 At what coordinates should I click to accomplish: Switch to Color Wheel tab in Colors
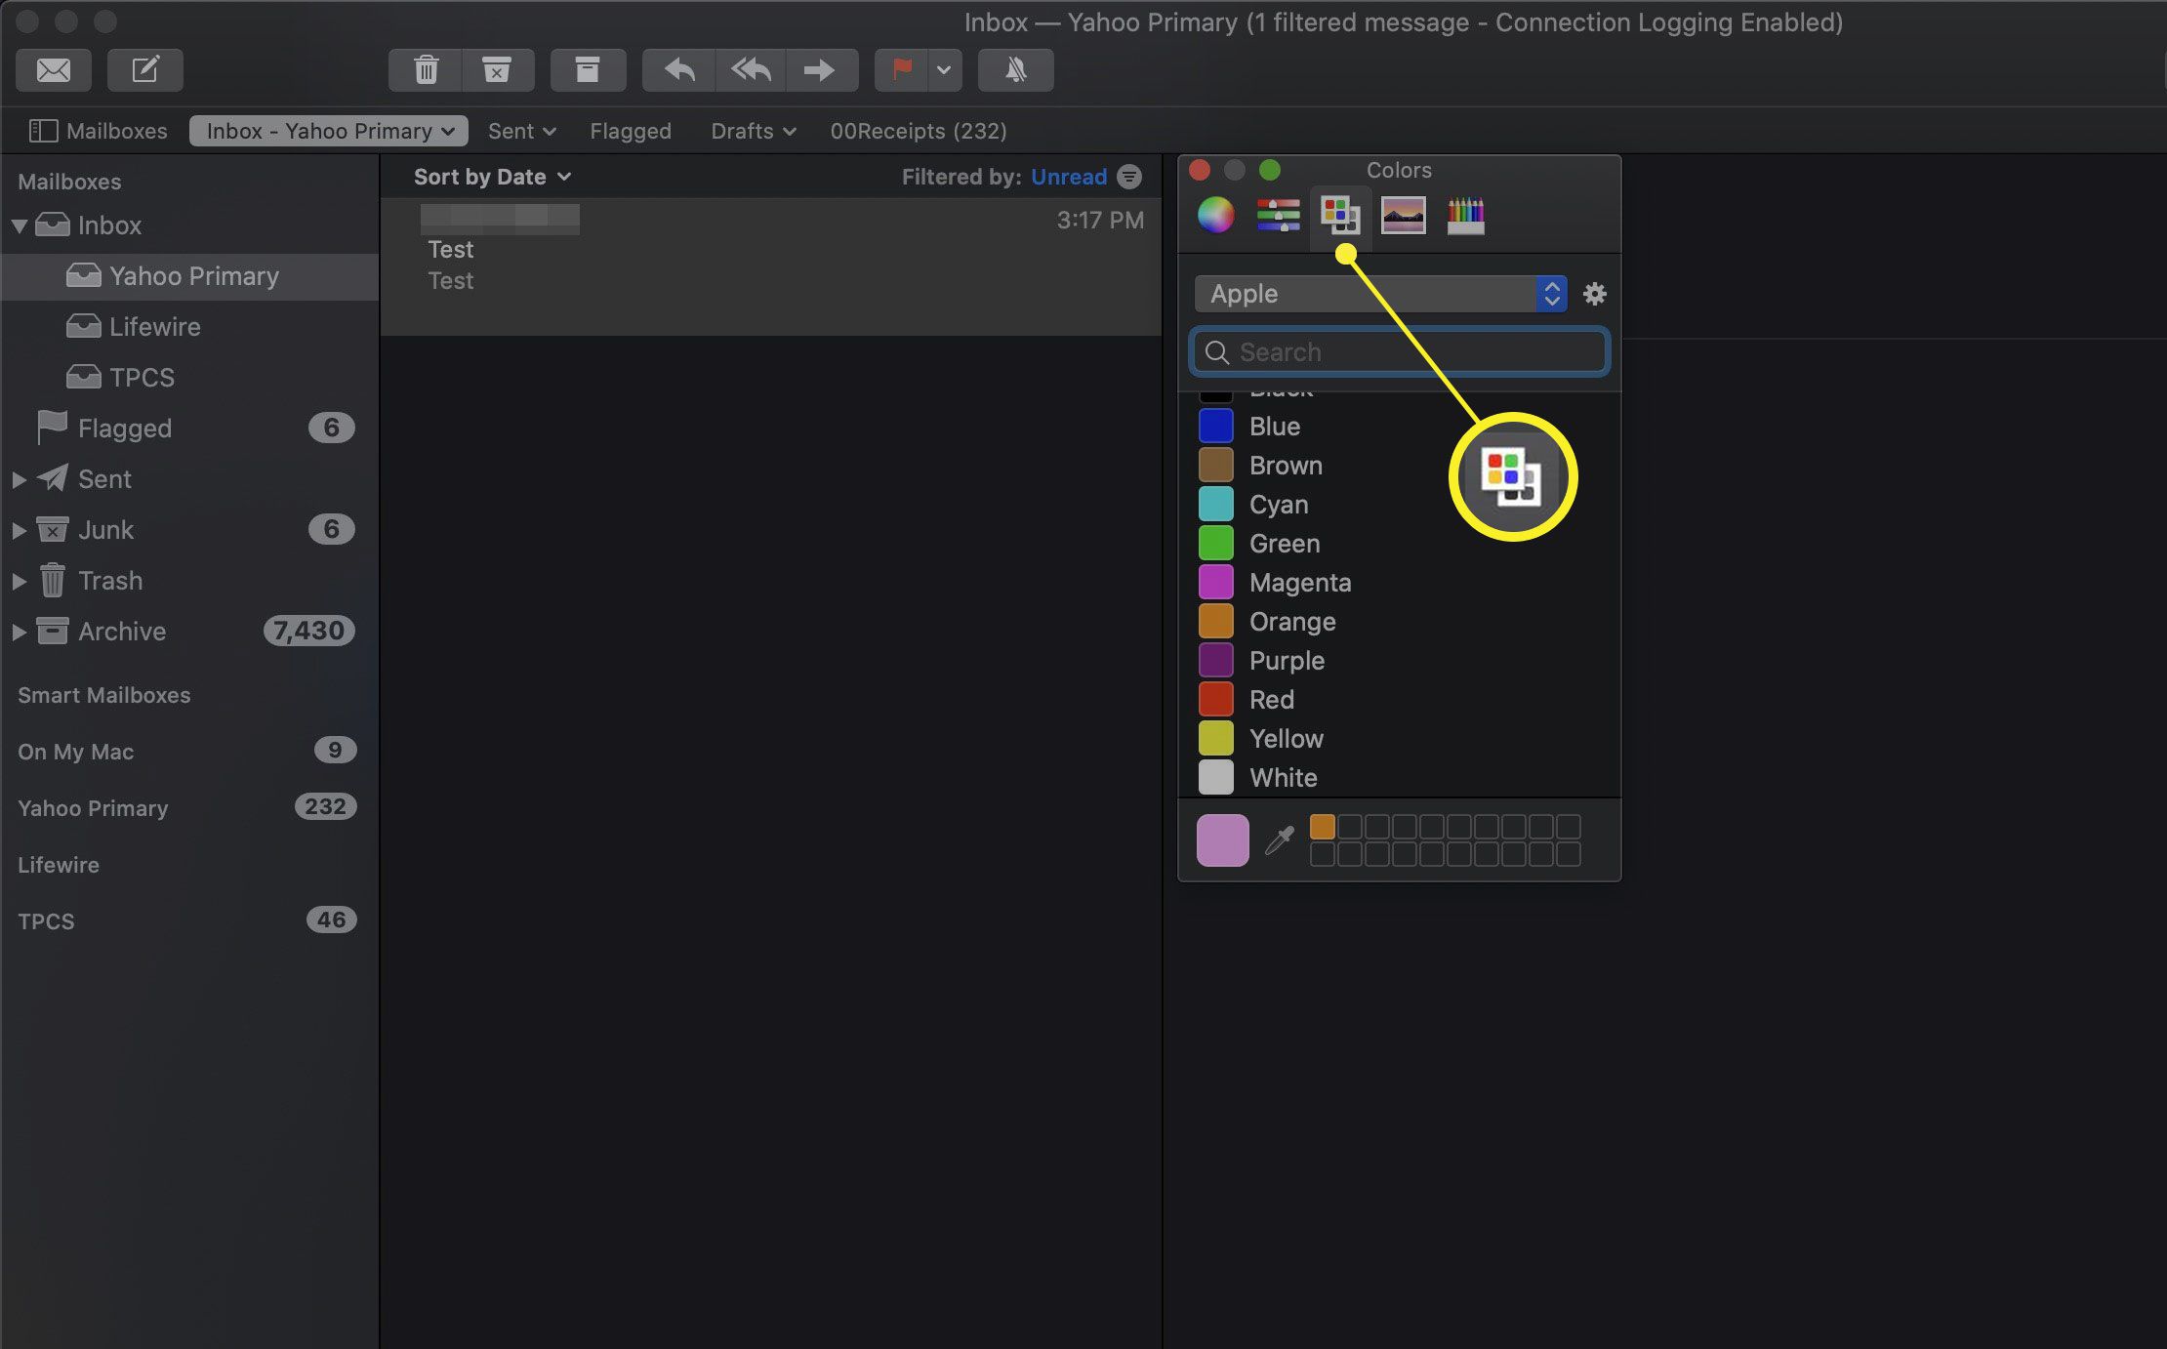pos(1216,215)
